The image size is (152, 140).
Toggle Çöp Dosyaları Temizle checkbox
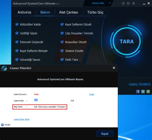[x=62, y=33]
